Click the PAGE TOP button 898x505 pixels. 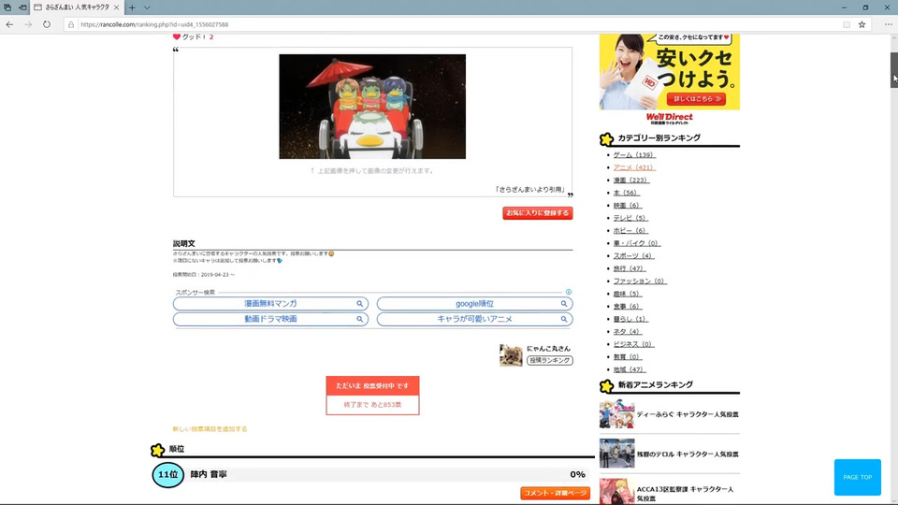point(858,477)
